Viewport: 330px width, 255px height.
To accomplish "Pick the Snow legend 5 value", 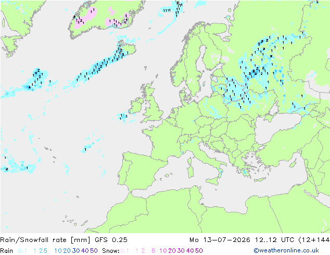I will click(154, 251).
